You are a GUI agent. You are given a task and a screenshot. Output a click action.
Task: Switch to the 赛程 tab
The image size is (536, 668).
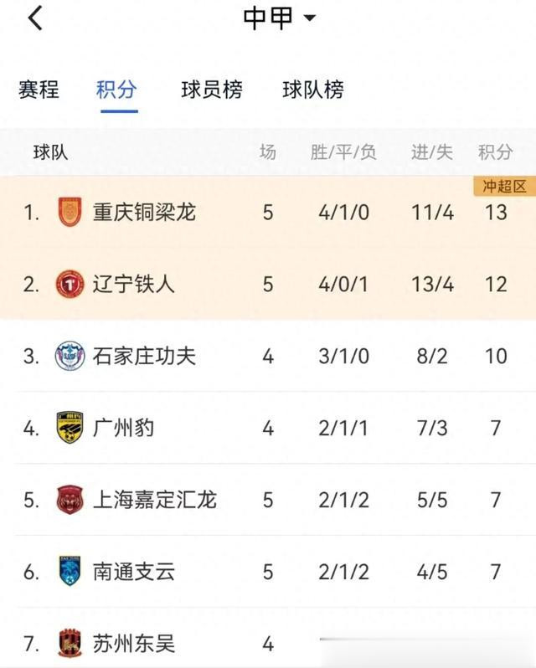(39, 90)
